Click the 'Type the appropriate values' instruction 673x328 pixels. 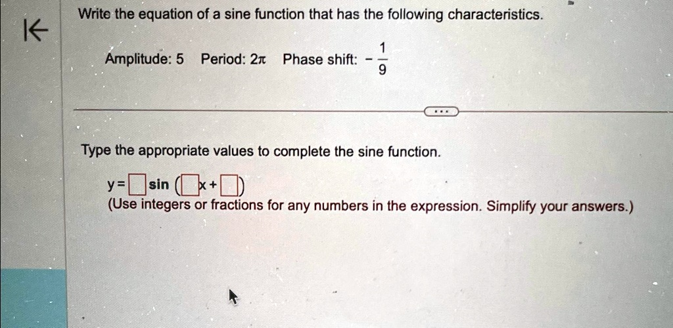[261, 151]
